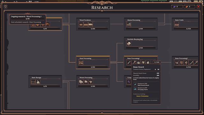204x115 pixels.
Task: Click the Wood Furniture 0/300 progress bar
Action: [93, 29]
